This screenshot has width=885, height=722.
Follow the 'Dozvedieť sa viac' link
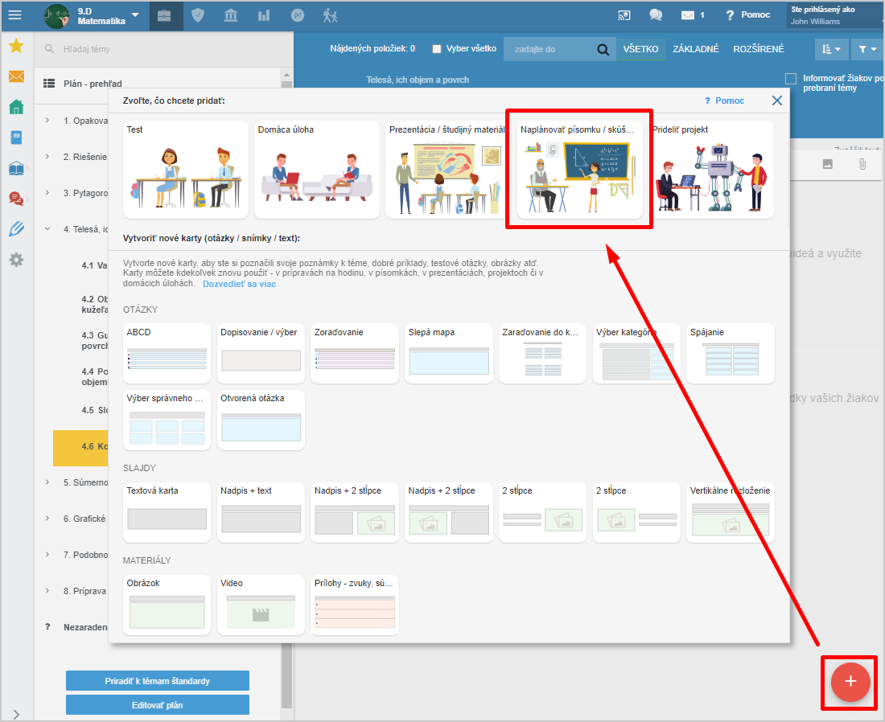[x=239, y=284]
